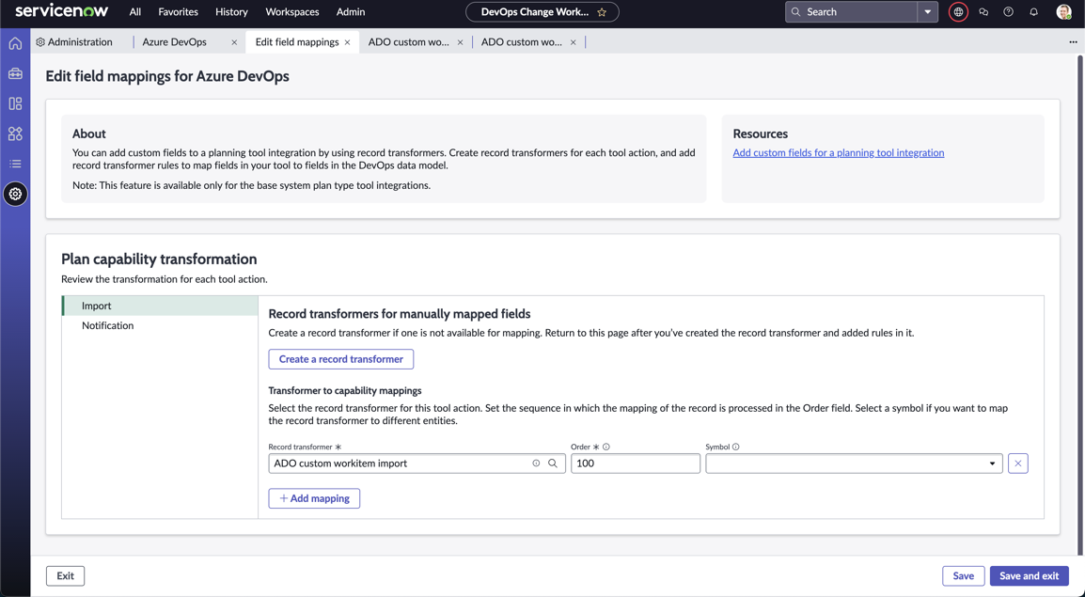Open the Admin menu

click(x=351, y=12)
